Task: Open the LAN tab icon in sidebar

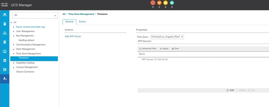Action: 5,33
